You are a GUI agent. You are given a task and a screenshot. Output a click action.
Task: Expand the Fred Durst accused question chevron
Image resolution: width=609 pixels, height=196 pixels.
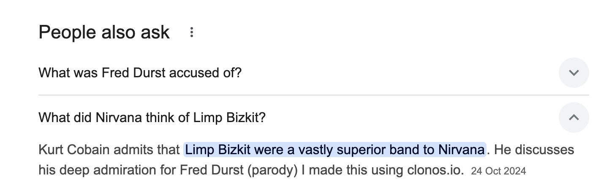(574, 73)
